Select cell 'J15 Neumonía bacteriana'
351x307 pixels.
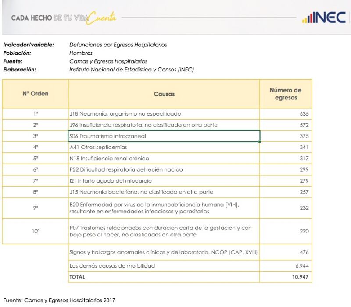pyautogui.click(x=164, y=192)
